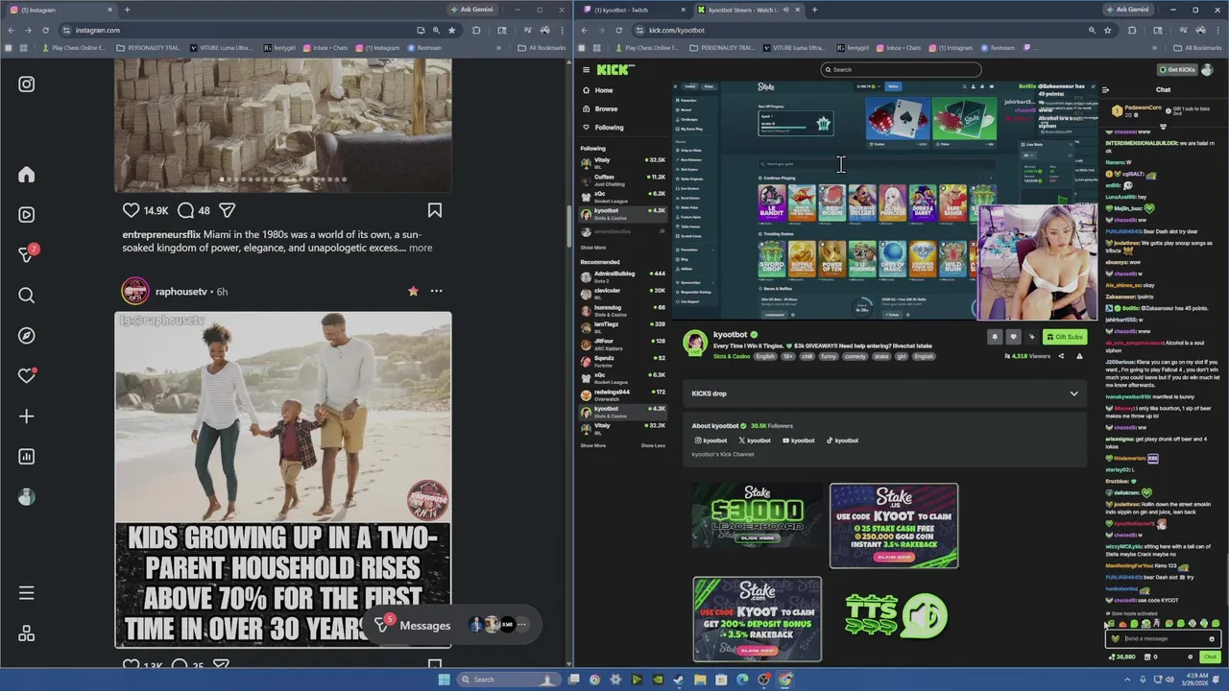Click Ask Gemini in Instagram window
Image resolution: width=1229 pixels, height=691 pixels.
[474, 10]
